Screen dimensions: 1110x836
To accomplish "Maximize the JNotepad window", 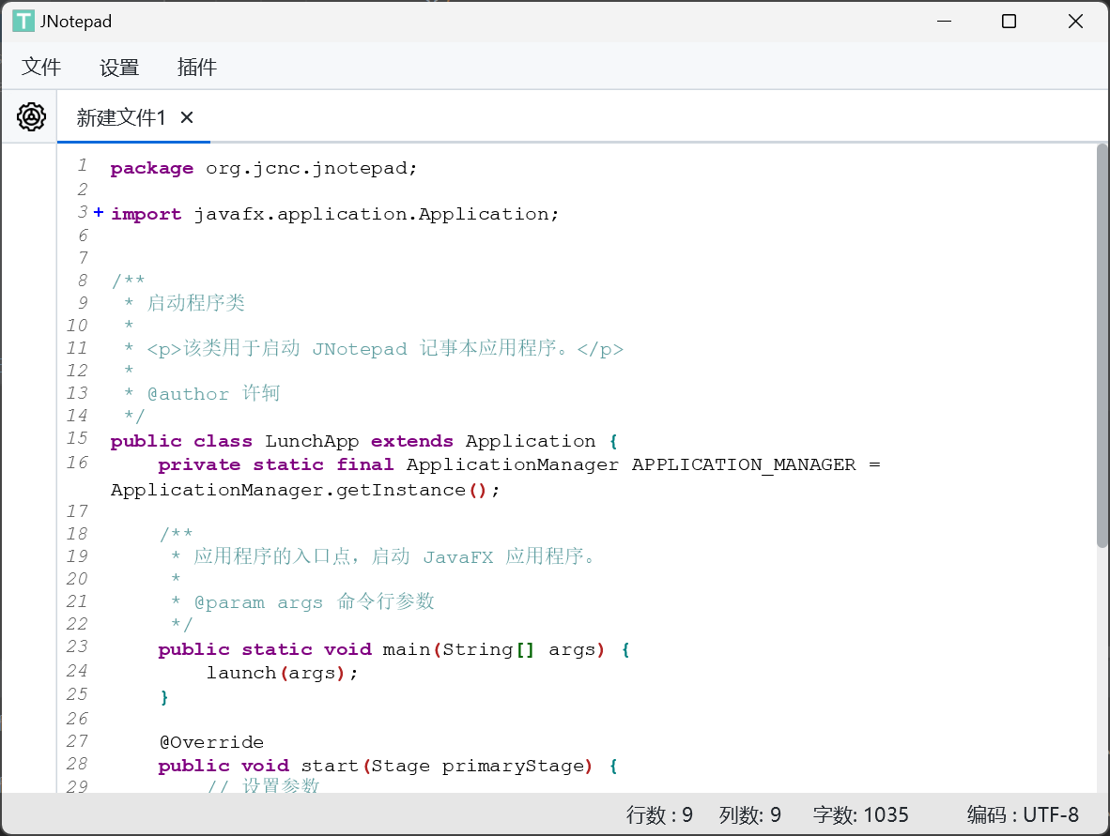I will 1009,21.
